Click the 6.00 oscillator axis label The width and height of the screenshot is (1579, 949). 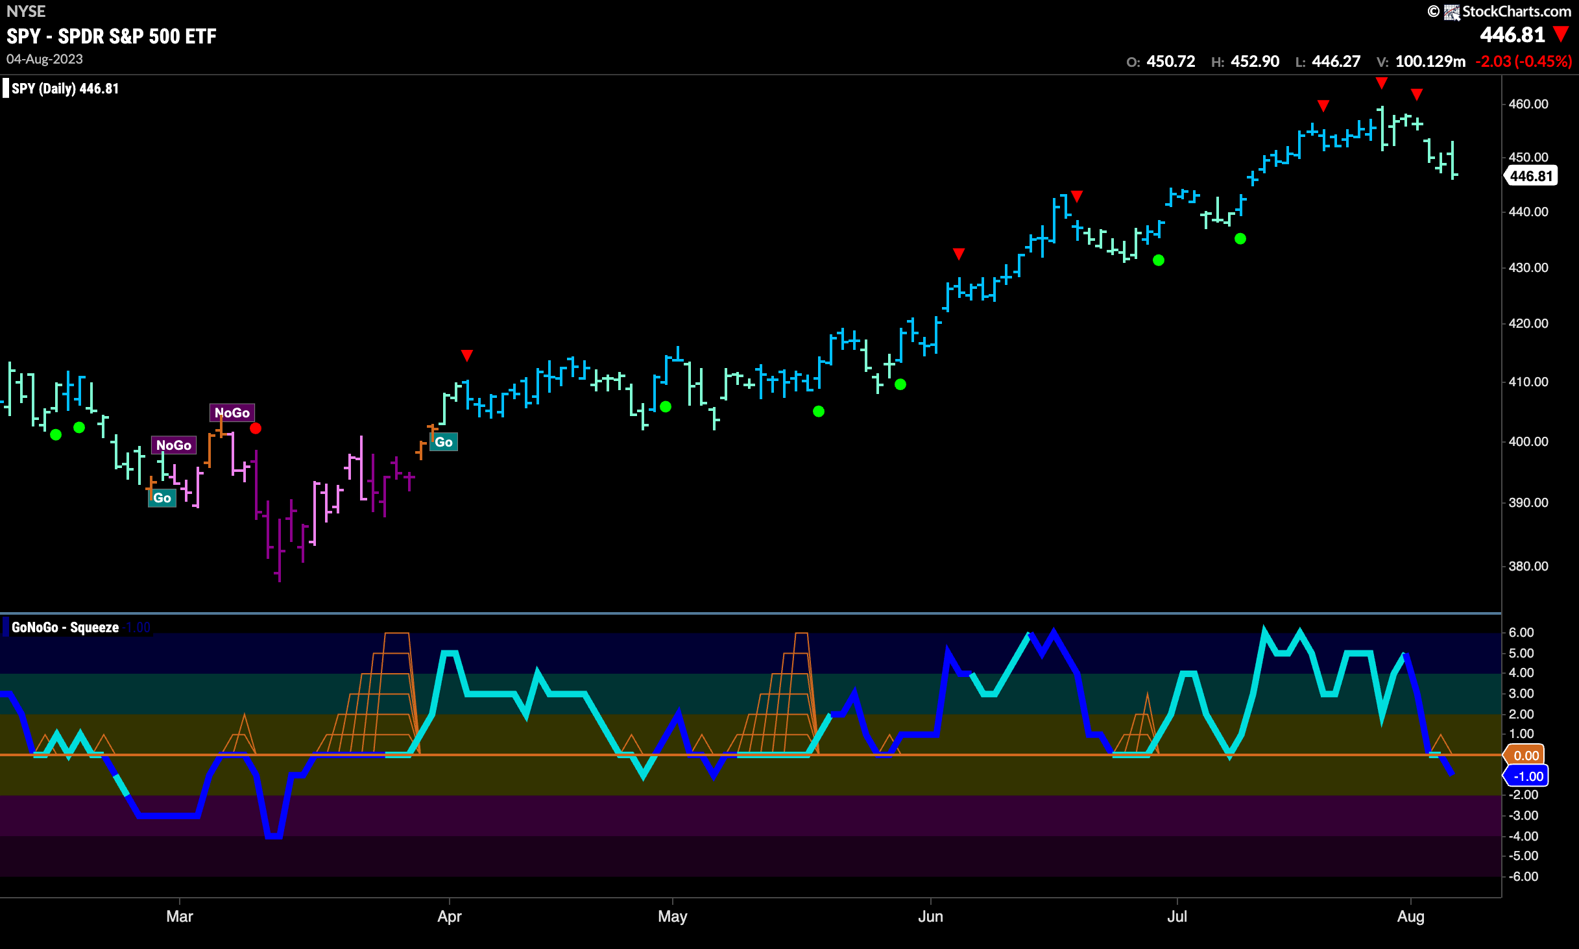(1521, 633)
